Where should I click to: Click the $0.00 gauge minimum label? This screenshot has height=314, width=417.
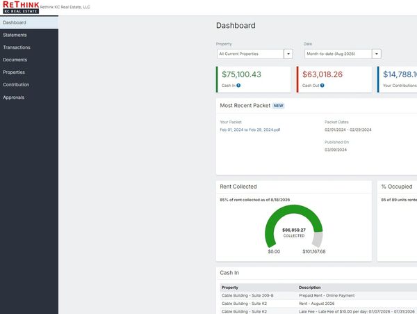point(274,251)
